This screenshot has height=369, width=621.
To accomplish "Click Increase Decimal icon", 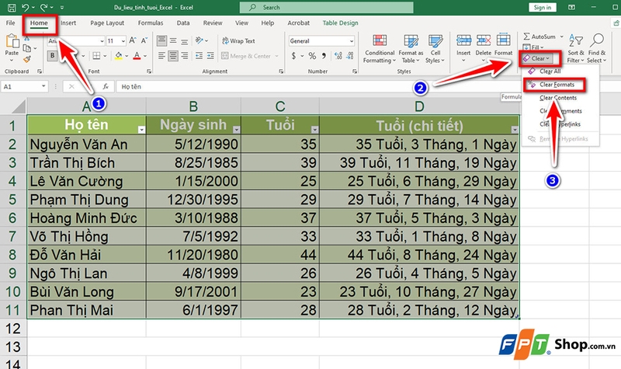I will [x=338, y=56].
